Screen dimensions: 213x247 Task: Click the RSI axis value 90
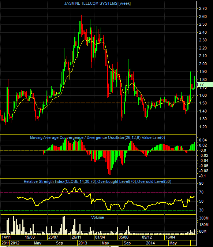(201, 183)
